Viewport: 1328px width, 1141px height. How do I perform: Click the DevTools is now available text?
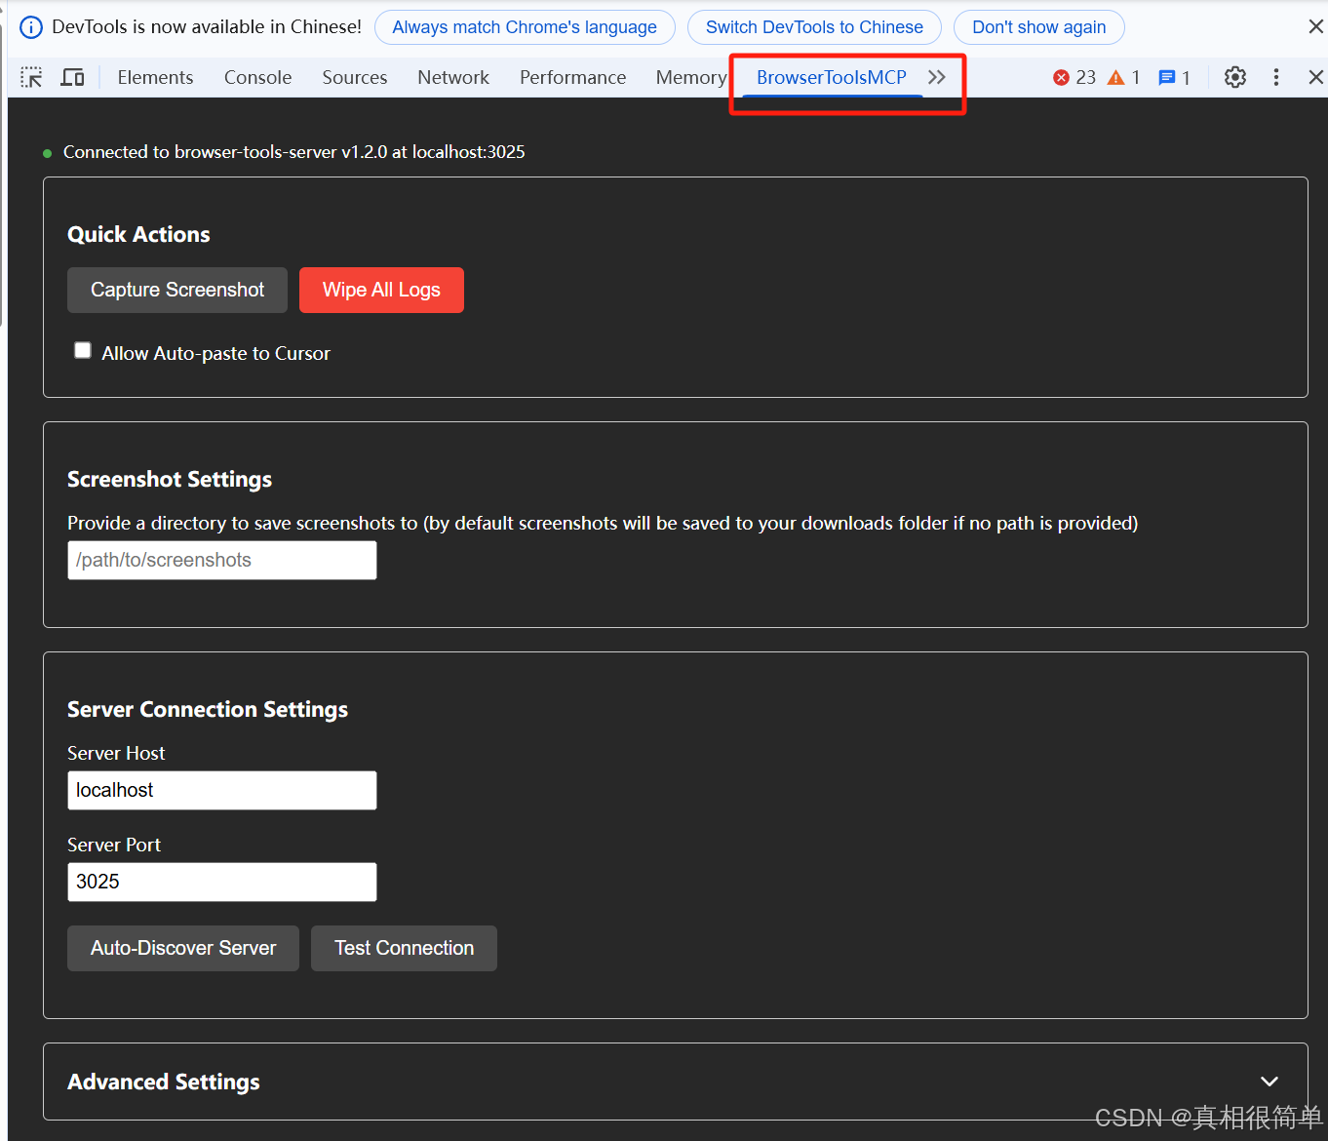point(207,26)
